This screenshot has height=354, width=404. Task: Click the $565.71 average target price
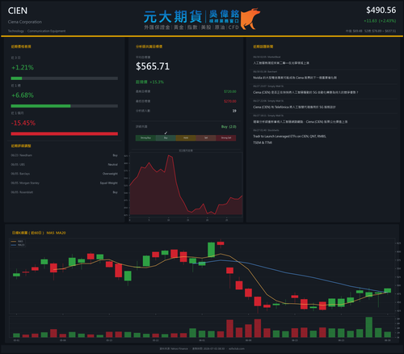point(153,66)
